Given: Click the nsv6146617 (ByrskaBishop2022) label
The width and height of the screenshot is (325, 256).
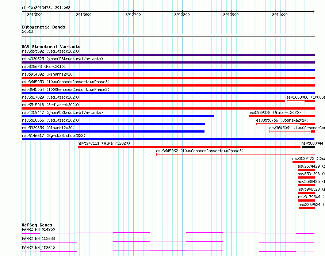Looking at the screenshot, I should (54, 135).
